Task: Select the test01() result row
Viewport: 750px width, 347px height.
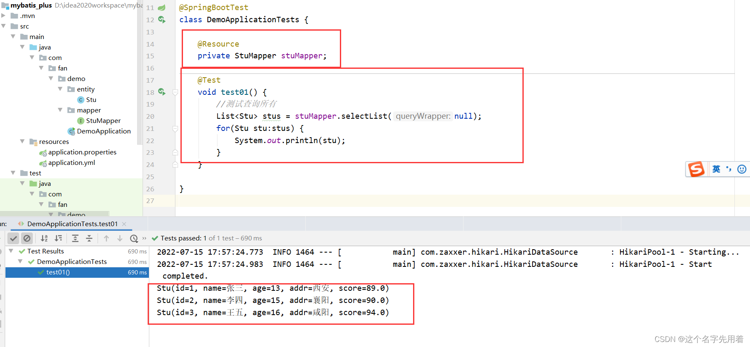Action: coord(77,272)
